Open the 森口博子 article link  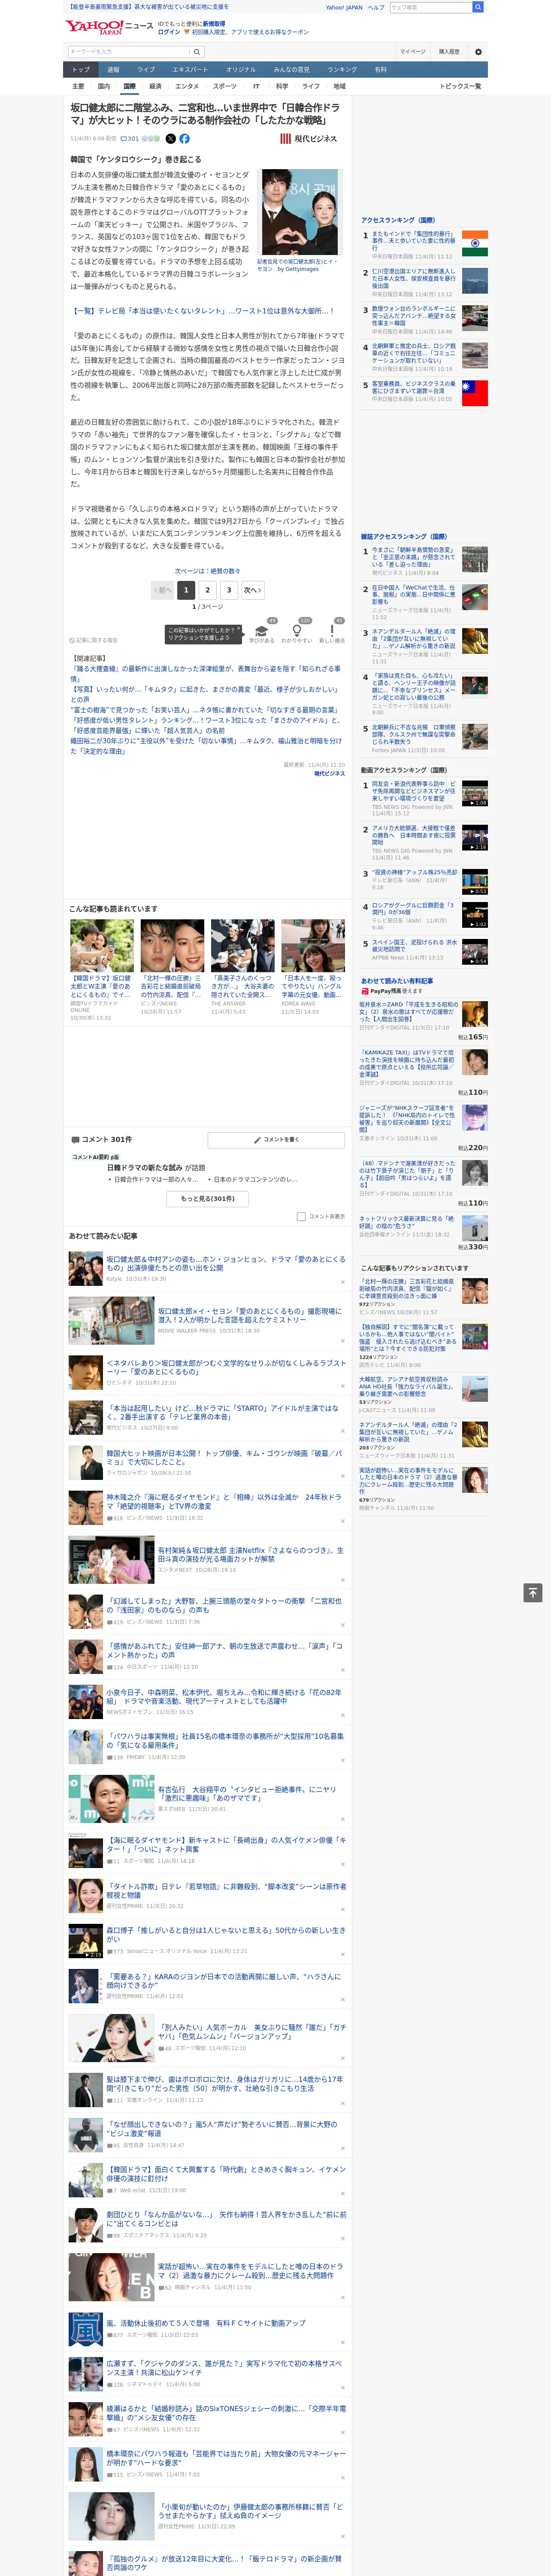(226, 1934)
